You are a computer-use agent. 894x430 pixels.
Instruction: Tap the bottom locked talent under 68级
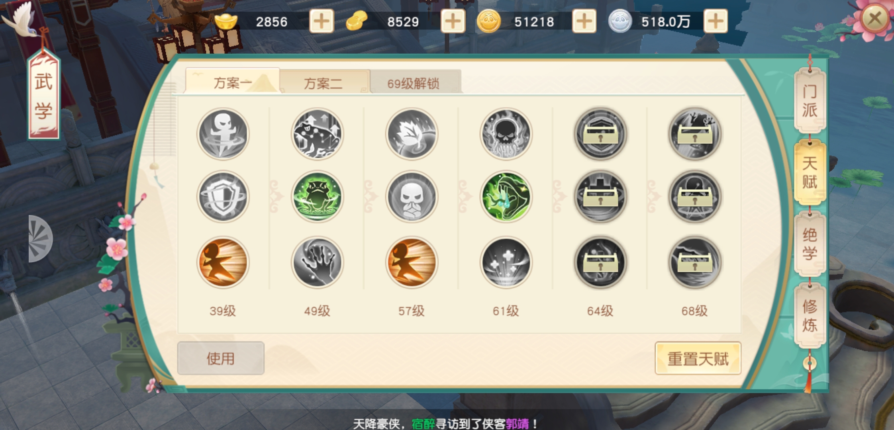[695, 262]
